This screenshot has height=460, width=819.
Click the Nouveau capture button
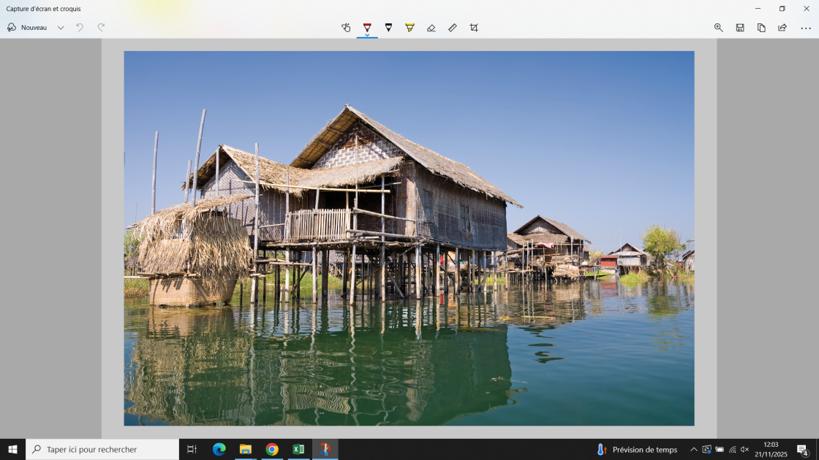pos(27,28)
